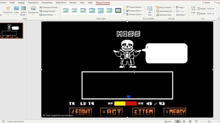Increase Height with the stepper
Viewport: 220px width, 123px height.
[217, 8]
